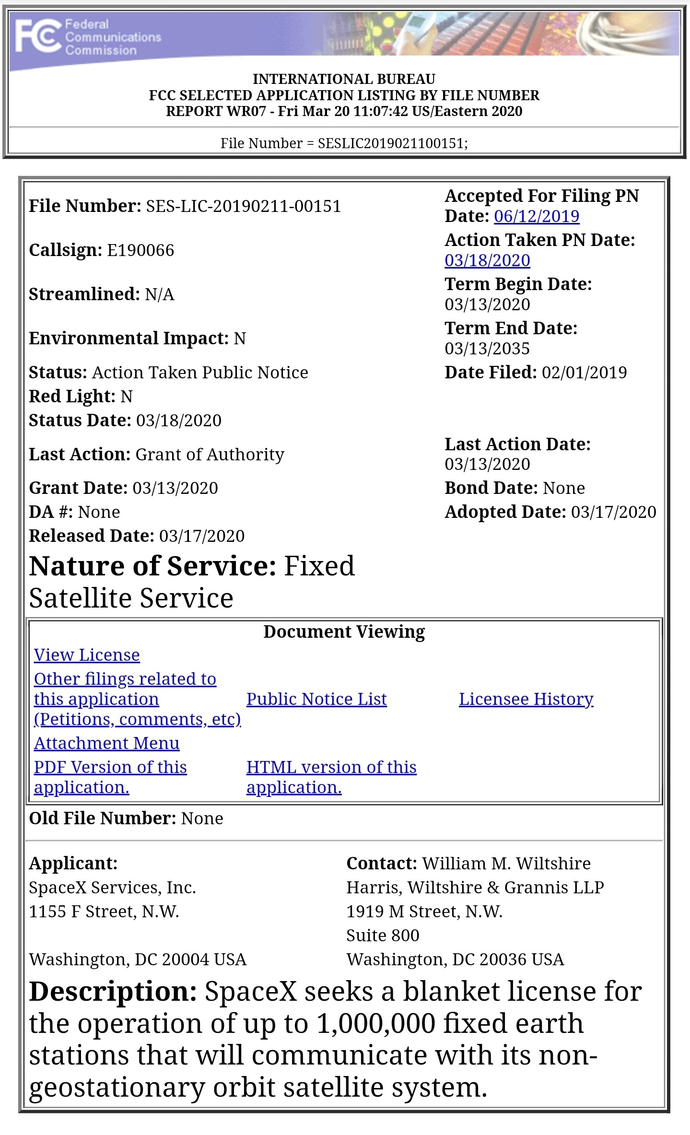The width and height of the screenshot is (690, 1135).
Task: Click the Description paragraph about earth stations
Action: 336,1039
